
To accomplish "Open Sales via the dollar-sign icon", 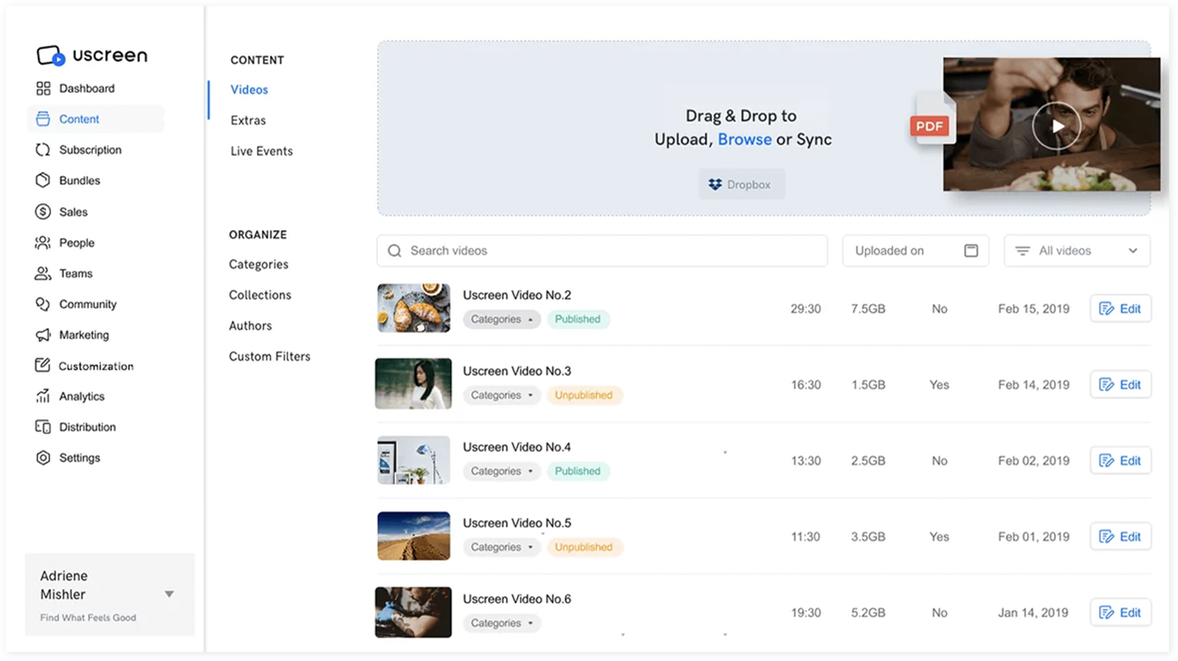I will pyautogui.click(x=43, y=211).
